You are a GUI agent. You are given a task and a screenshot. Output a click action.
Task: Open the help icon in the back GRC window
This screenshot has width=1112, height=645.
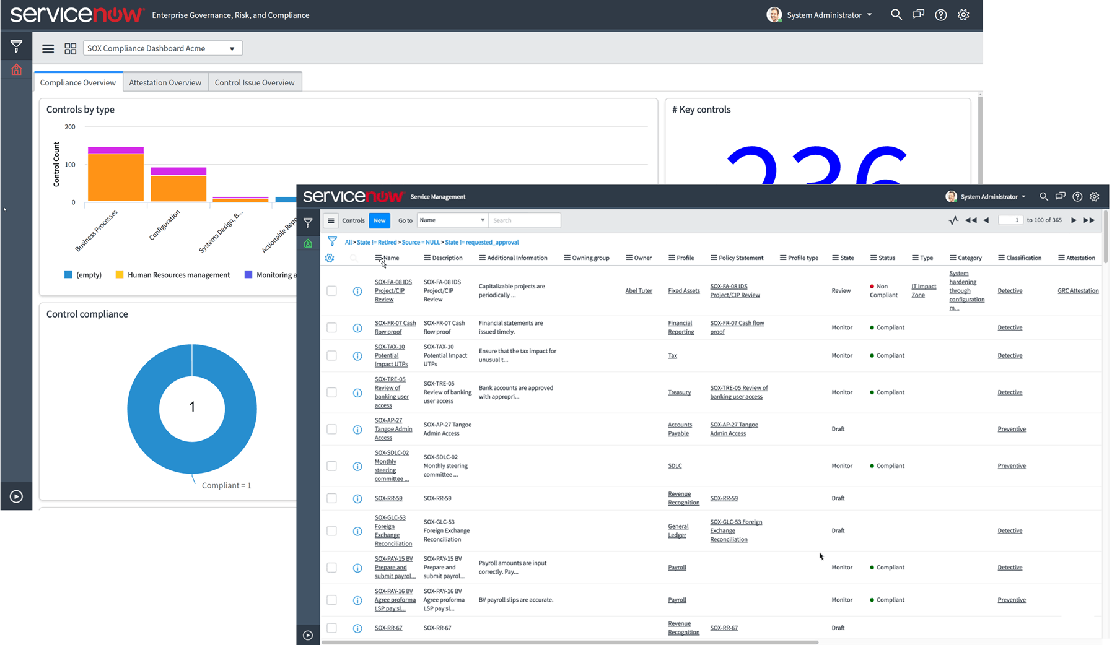click(940, 15)
